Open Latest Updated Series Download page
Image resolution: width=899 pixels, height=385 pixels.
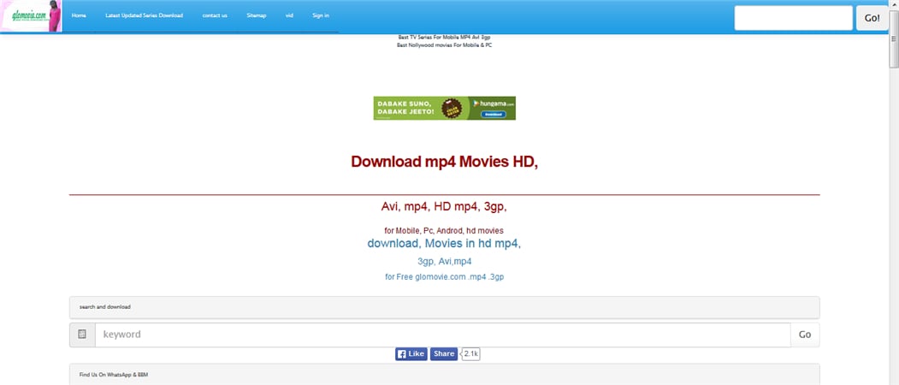[144, 15]
